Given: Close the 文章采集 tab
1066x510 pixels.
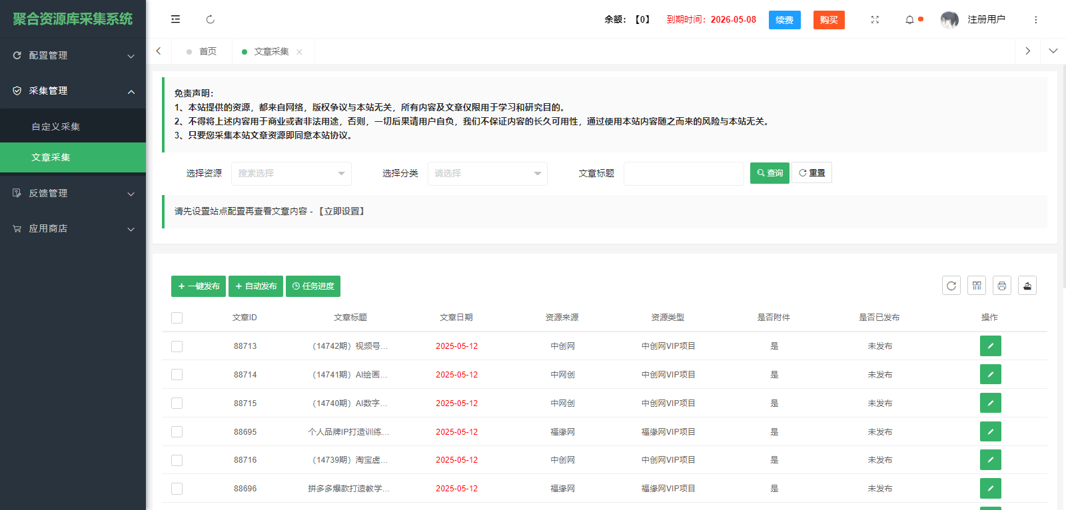Looking at the screenshot, I should 299,52.
